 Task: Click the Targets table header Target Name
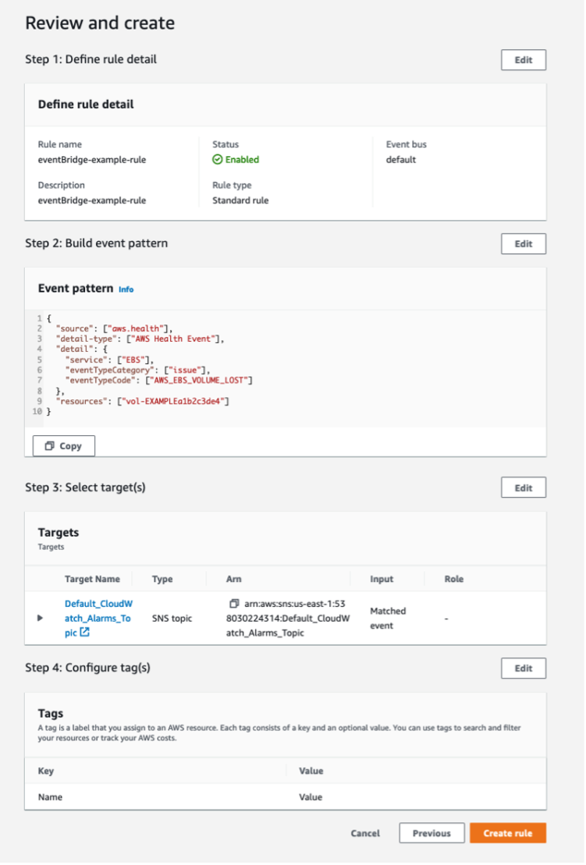(x=92, y=580)
